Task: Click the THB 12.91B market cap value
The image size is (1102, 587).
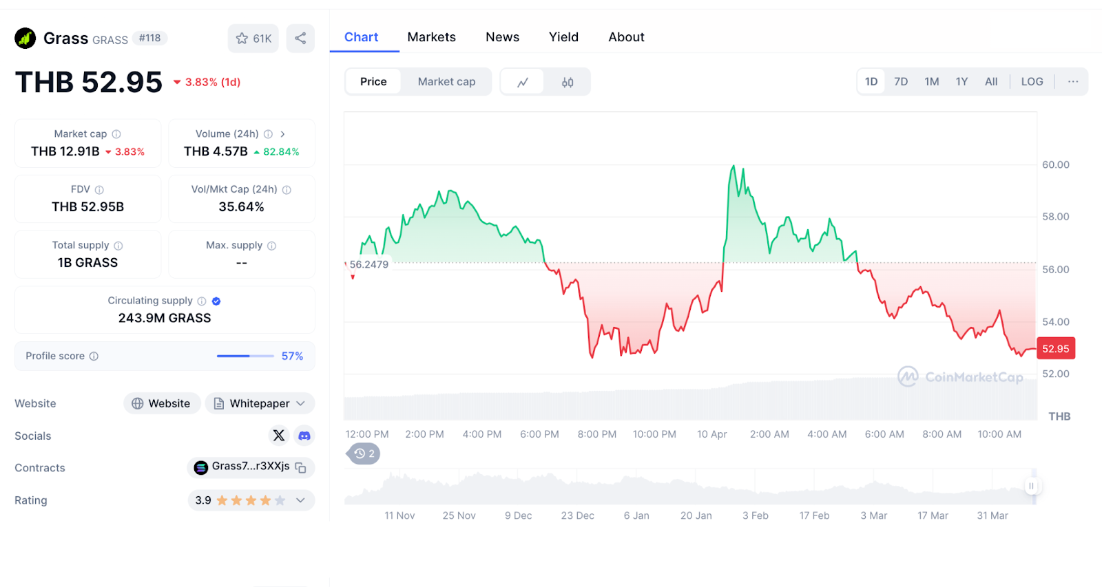Action: tap(65, 151)
